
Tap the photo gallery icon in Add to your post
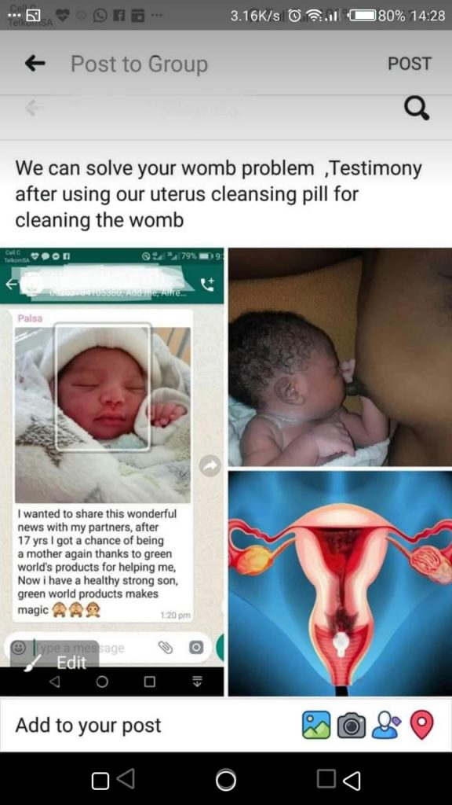coord(316,725)
